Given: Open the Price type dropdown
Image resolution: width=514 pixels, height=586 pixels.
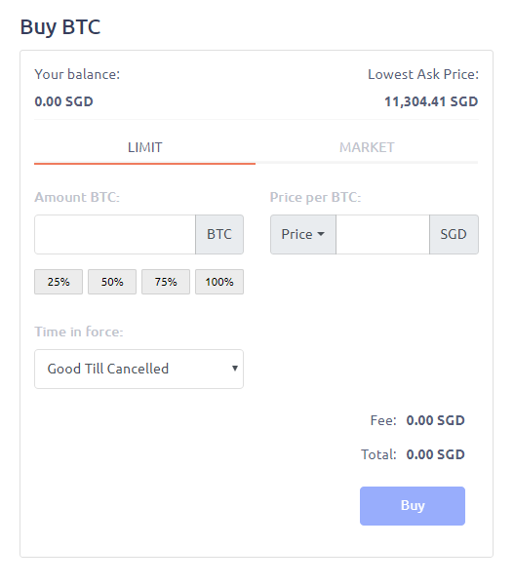Looking at the screenshot, I should (303, 234).
